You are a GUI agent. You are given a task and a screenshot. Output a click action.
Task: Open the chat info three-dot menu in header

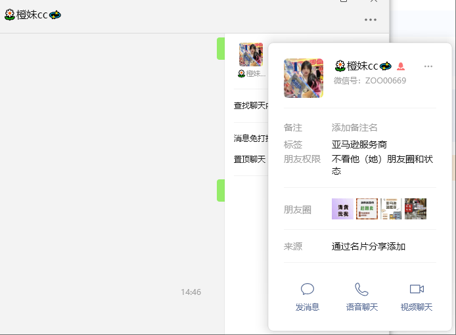click(x=371, y=20)
